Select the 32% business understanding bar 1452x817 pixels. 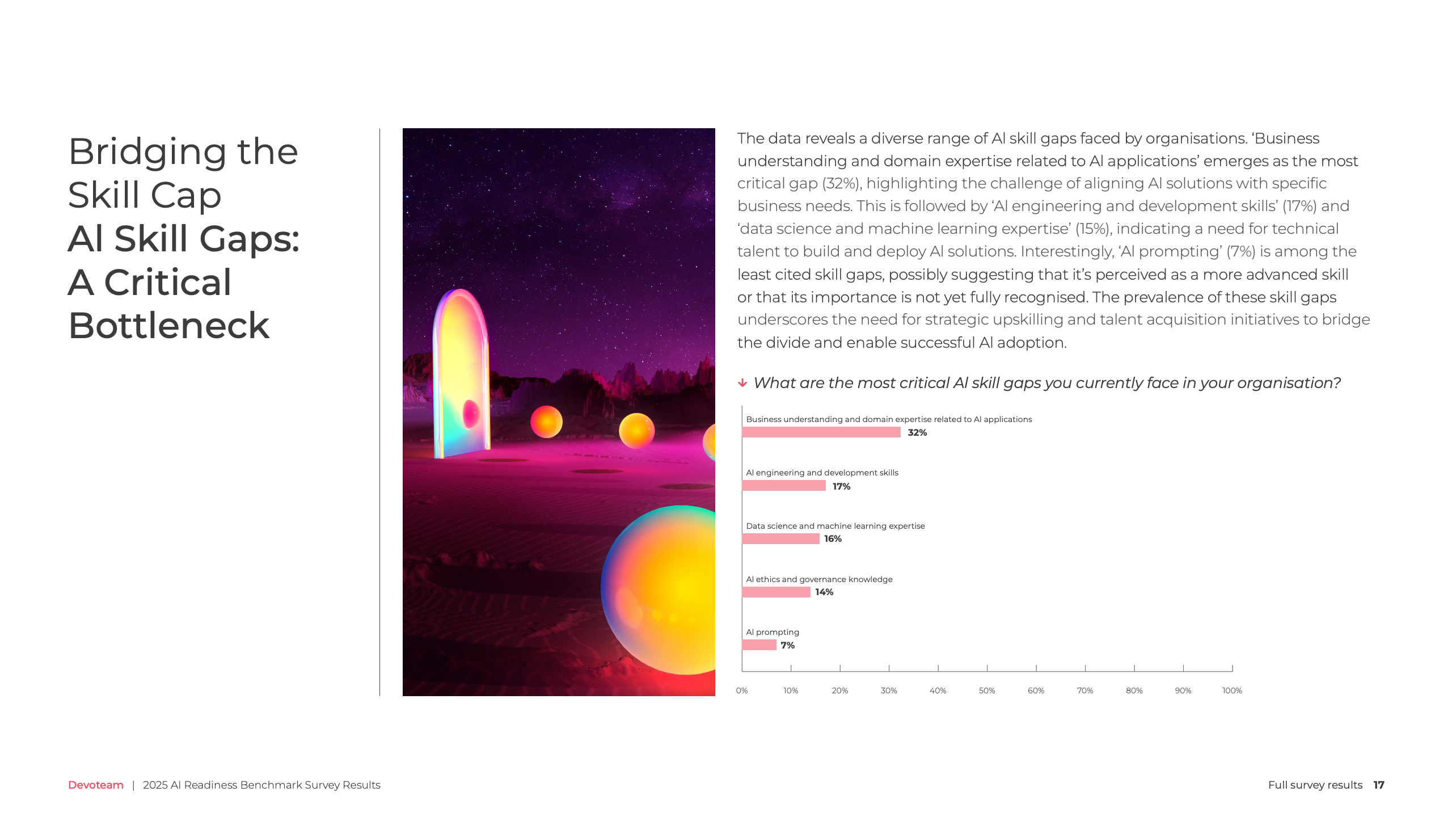[x=821, y=432]
